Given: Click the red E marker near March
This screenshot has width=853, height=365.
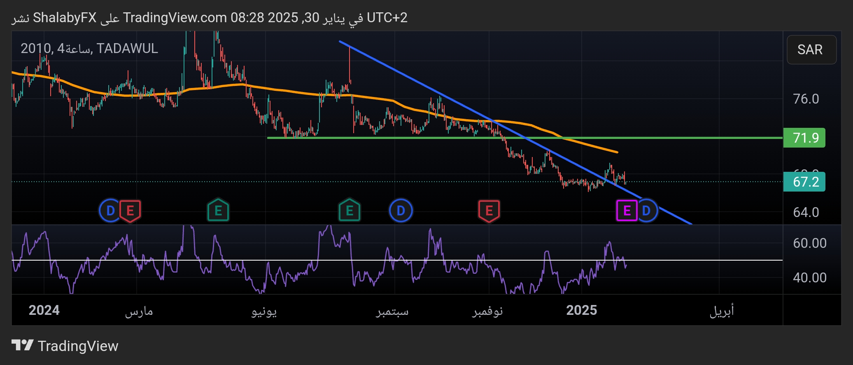Looking at the screenshot, I should click(130, 211).
